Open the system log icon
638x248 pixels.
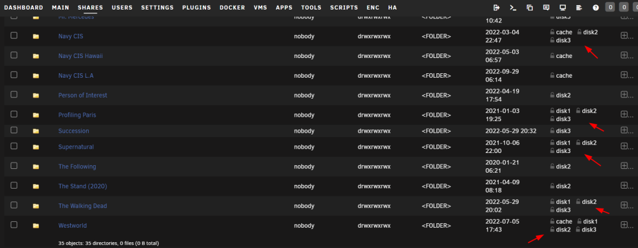coord(579,8)
